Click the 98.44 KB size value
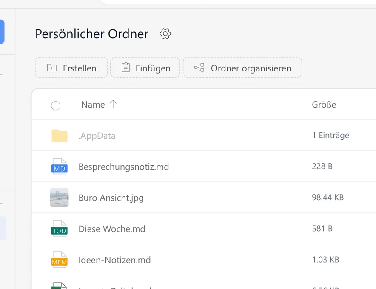The width and height of the screenshot is (376, 289). [328, 198]
